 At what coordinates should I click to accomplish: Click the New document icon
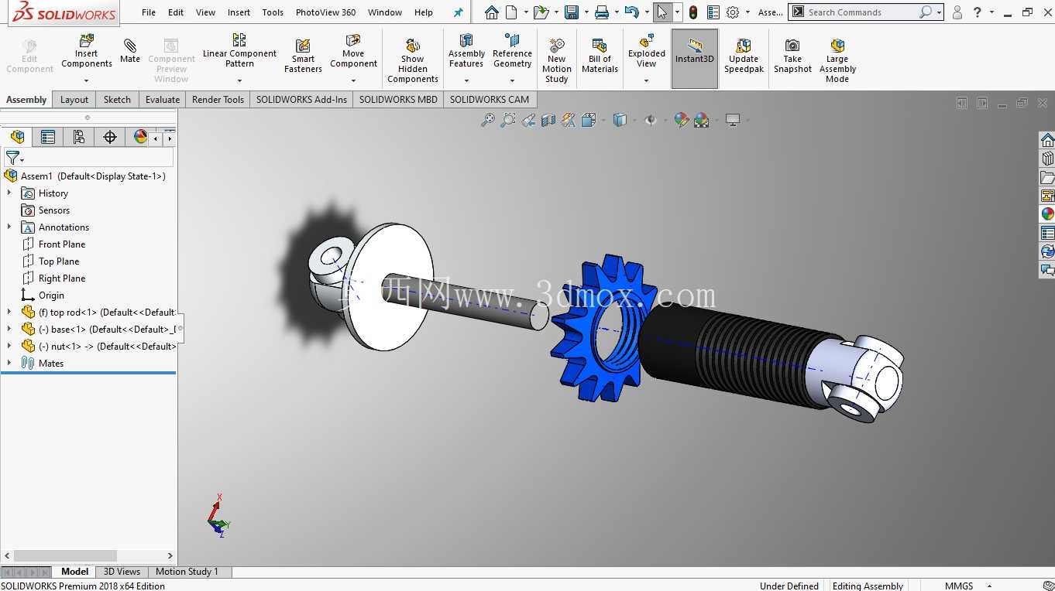pos(511,12)
